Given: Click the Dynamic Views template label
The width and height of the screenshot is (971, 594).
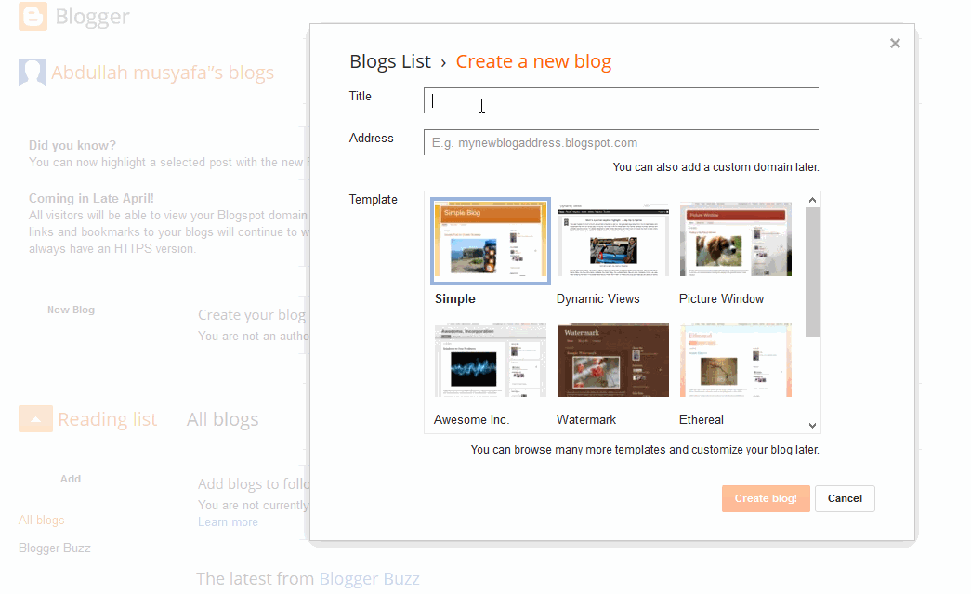Looking at the screenshot, I should [x=598, y=298].
